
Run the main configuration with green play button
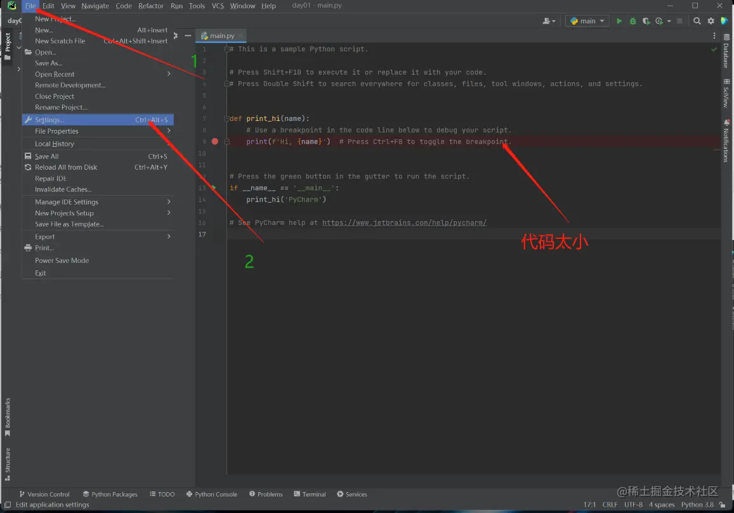pyautogui.click(x=619, y=21)
